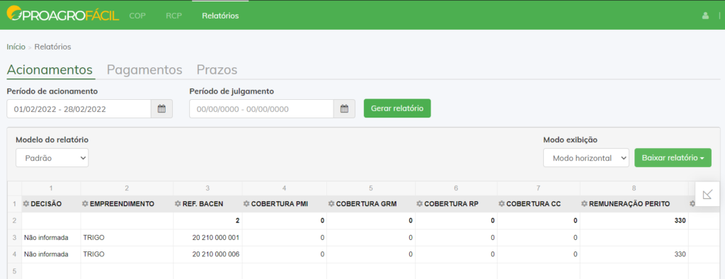The height and width of the screenshot is (279, 725).
Task: Click the Gerar relatório button
Action: pyautogui.click(x=397, y=108)
